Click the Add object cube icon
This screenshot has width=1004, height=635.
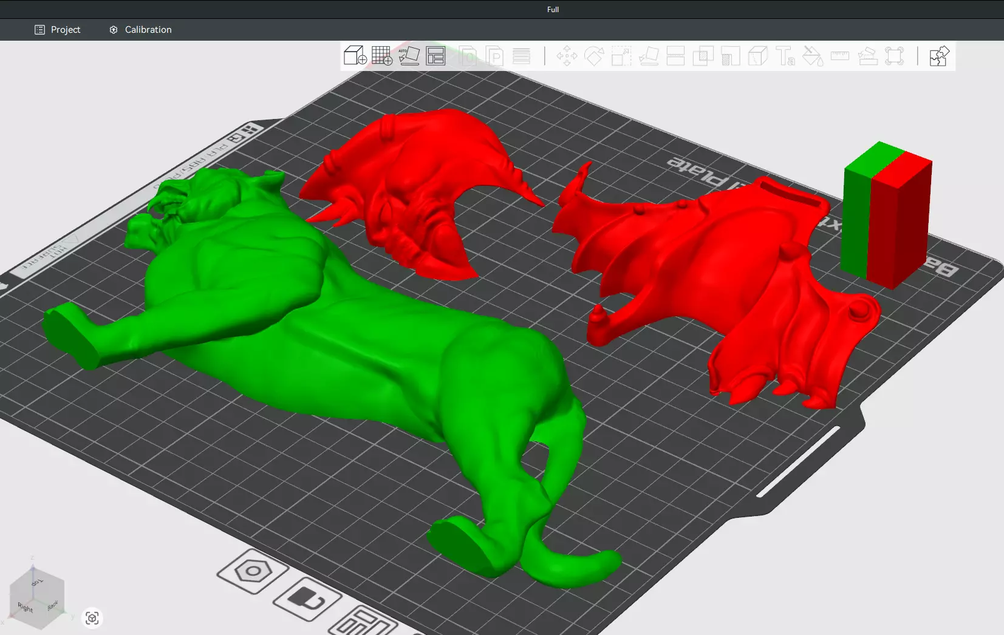tap(355, 56)
